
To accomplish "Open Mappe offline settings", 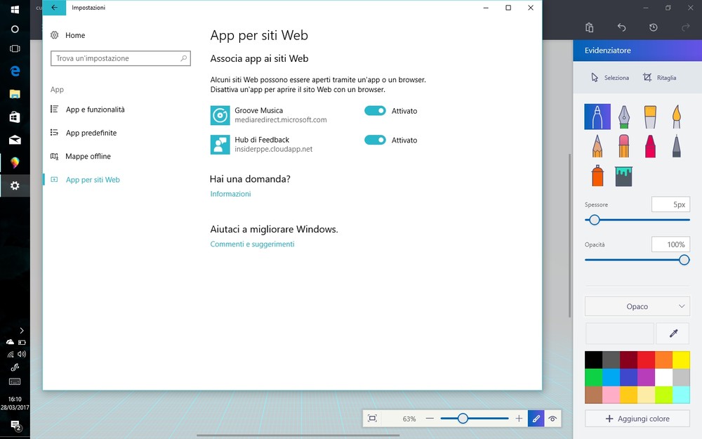I will 81,157.
